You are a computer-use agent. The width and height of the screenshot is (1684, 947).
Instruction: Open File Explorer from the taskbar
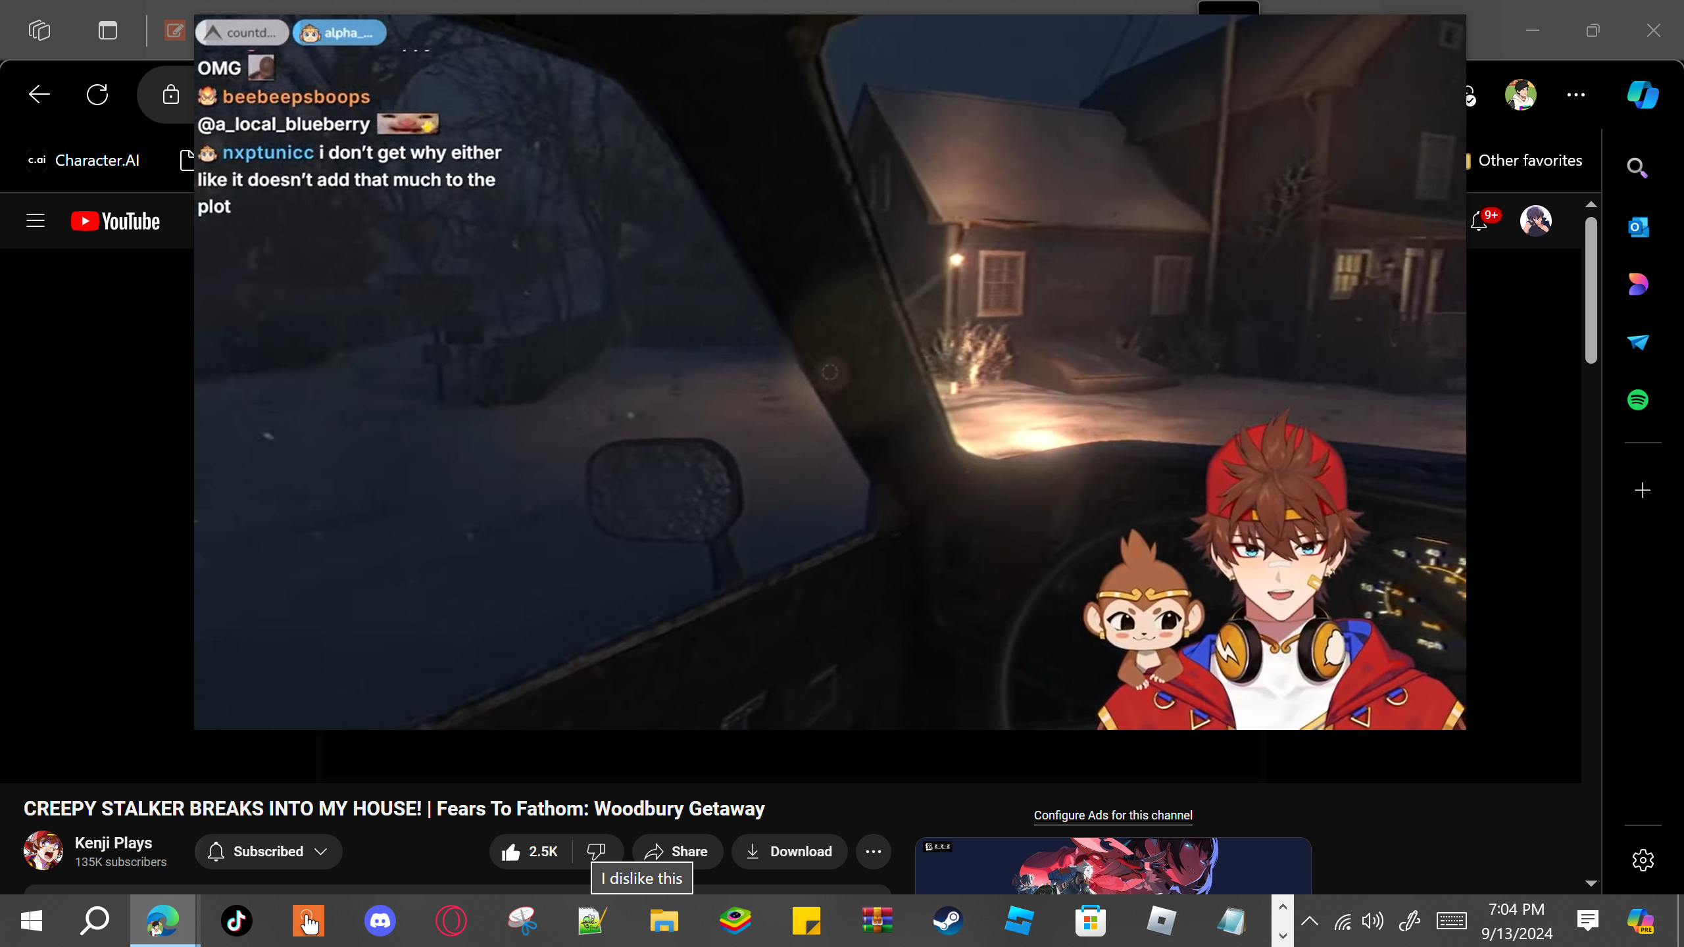click(664, 921)
